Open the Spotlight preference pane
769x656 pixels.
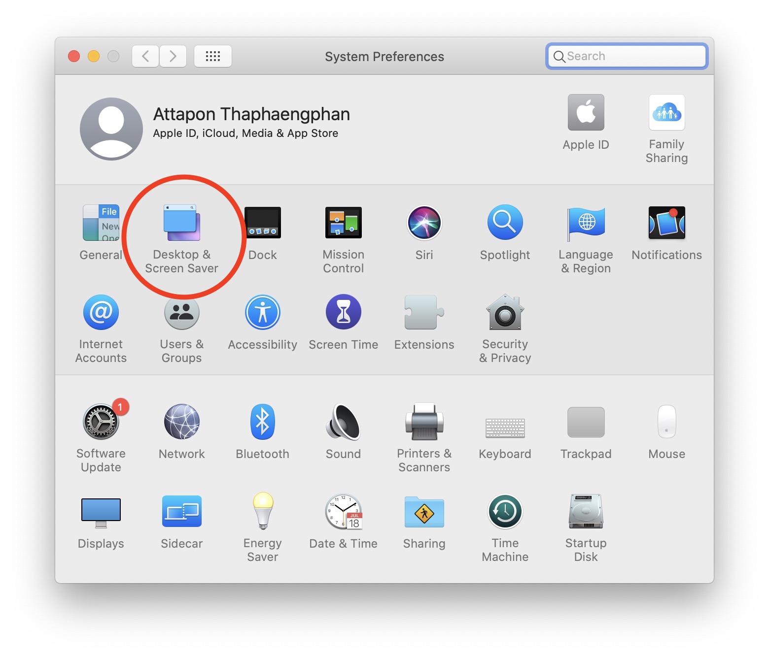(x=505, y=223)
